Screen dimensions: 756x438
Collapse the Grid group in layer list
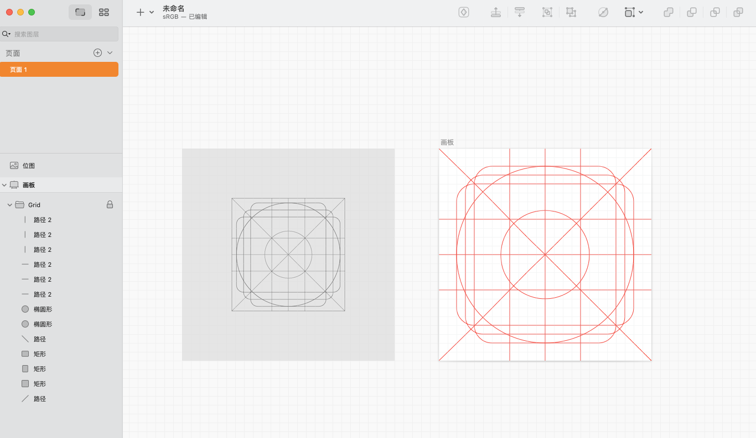pos(9,205)
